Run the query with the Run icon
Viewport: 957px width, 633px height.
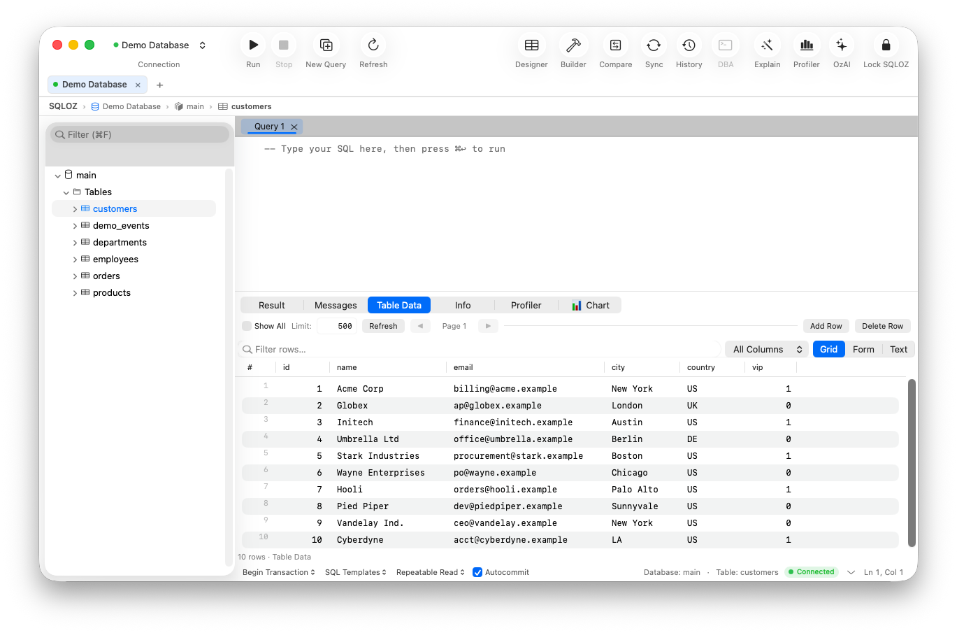pyautogui.click(x=253, y=45)
